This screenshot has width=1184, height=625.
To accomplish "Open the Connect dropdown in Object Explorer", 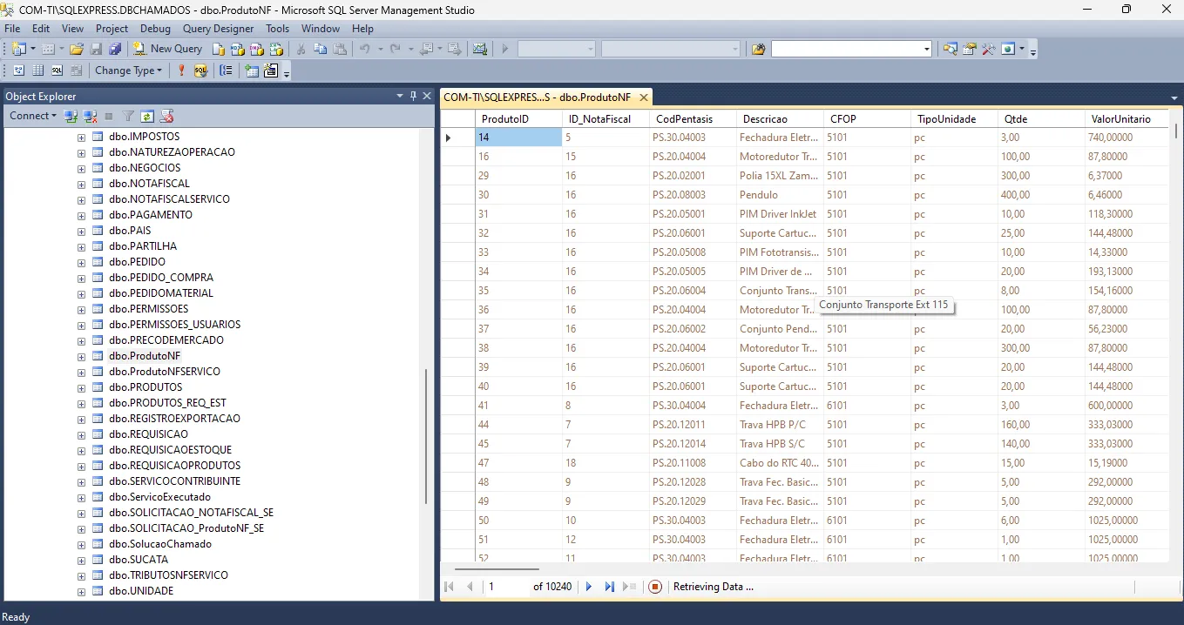I will coord(33,116).
